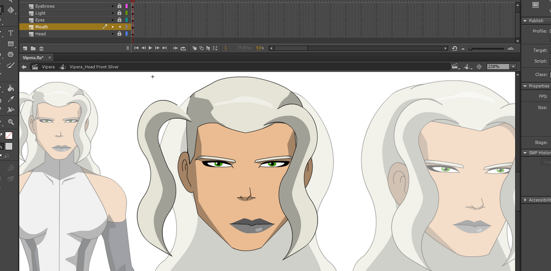Screen dimensions: 551x271
Task: Click the fill color swatch
Action: [9, 146]
